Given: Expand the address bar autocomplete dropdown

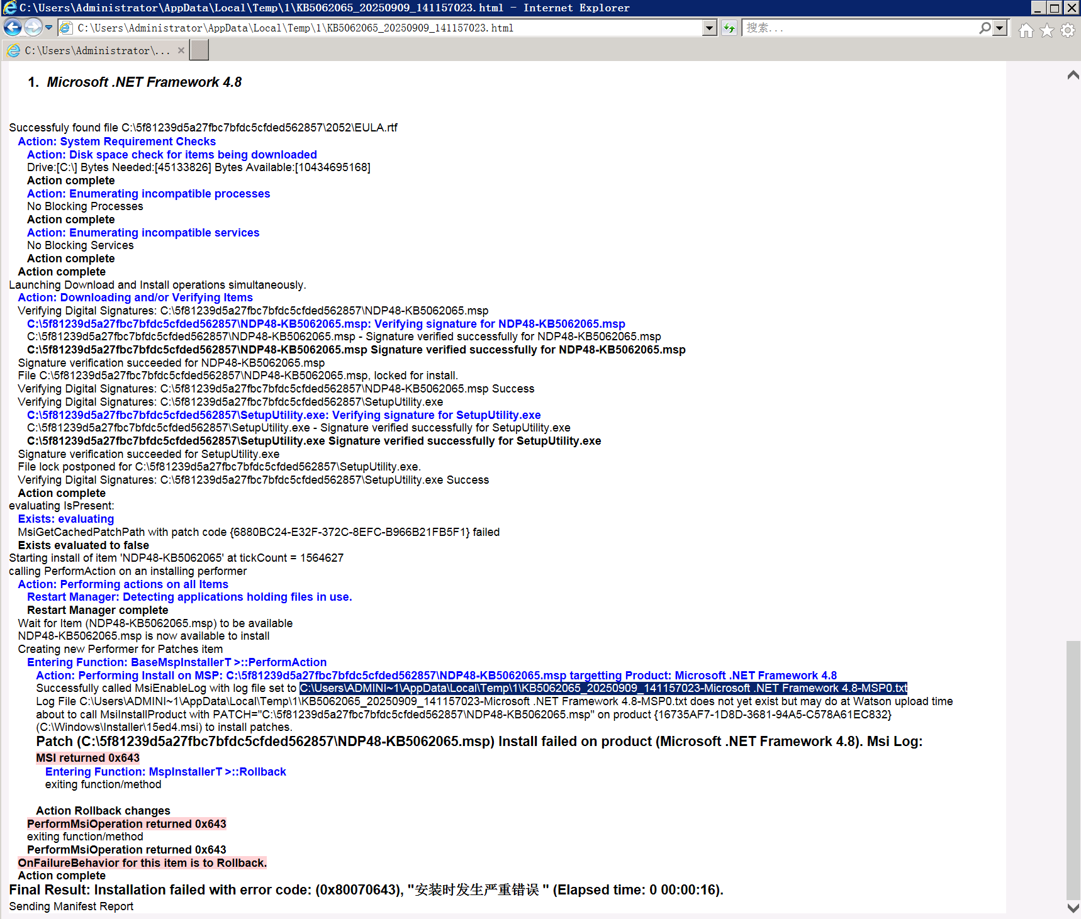Looking at the screenshot, I should point(710,28).
